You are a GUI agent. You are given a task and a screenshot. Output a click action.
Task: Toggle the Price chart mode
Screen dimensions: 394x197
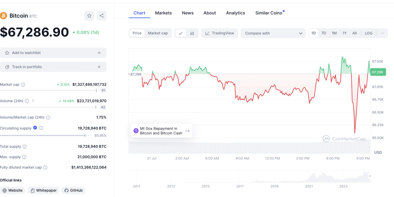pos(137,33)
